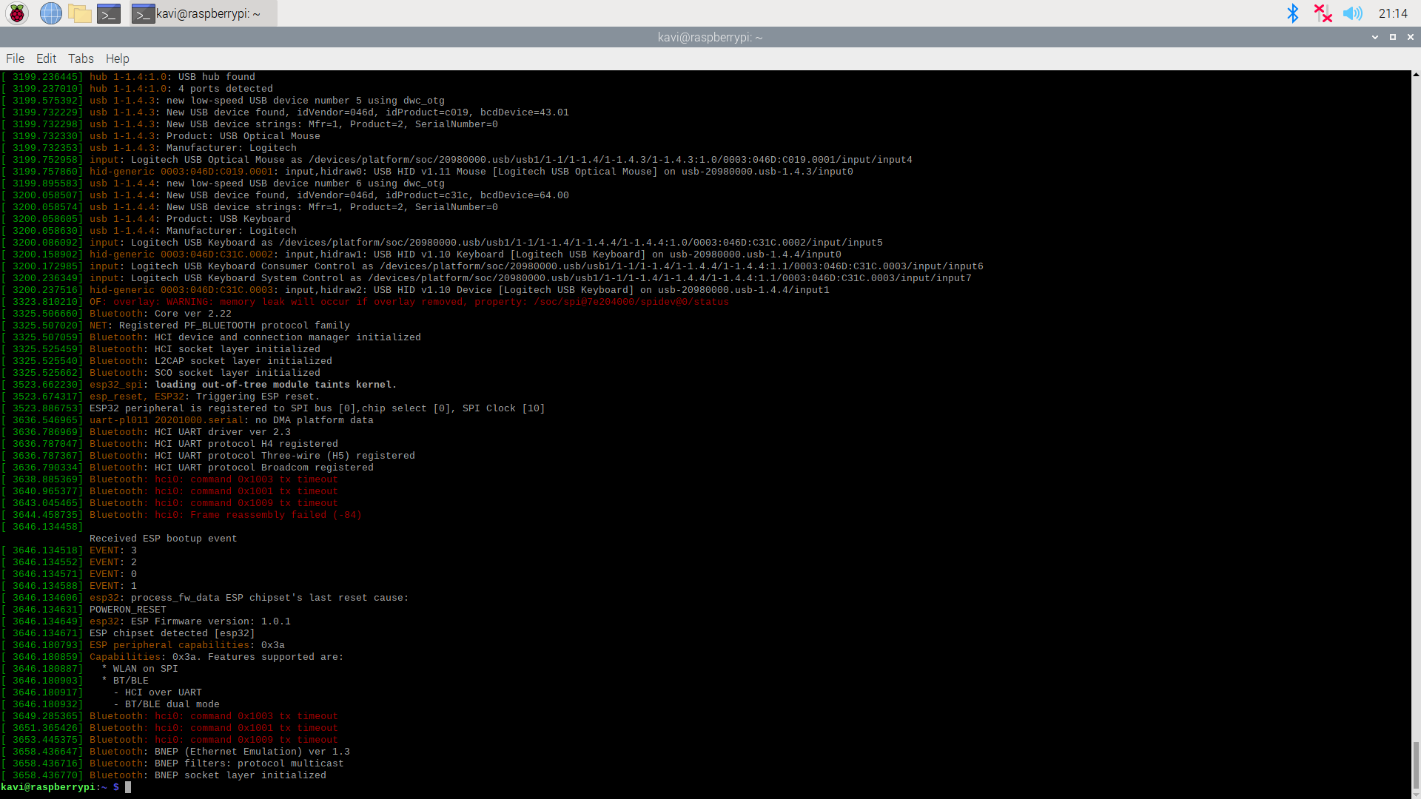The width and height of the screenshot is (1421, 799).
Task: Click the terminal icon on the taskbar window entry
Action: coord(143,13)
